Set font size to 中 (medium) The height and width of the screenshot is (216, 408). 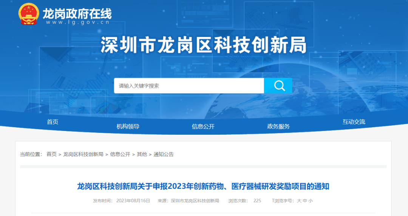[305, 201]
